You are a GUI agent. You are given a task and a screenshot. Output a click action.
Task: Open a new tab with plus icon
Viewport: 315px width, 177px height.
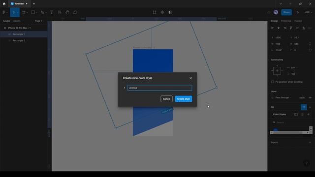point(34,3)
